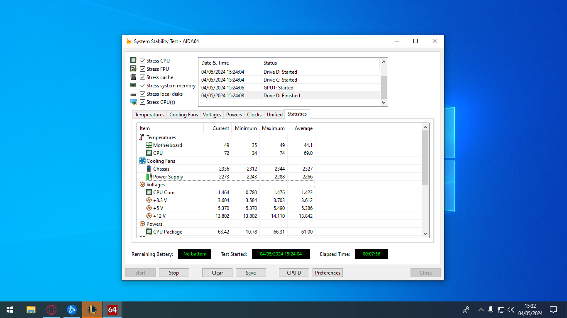Open the Windows Start menu
This screenshot has height=318, width=567.
click(10, 310)
